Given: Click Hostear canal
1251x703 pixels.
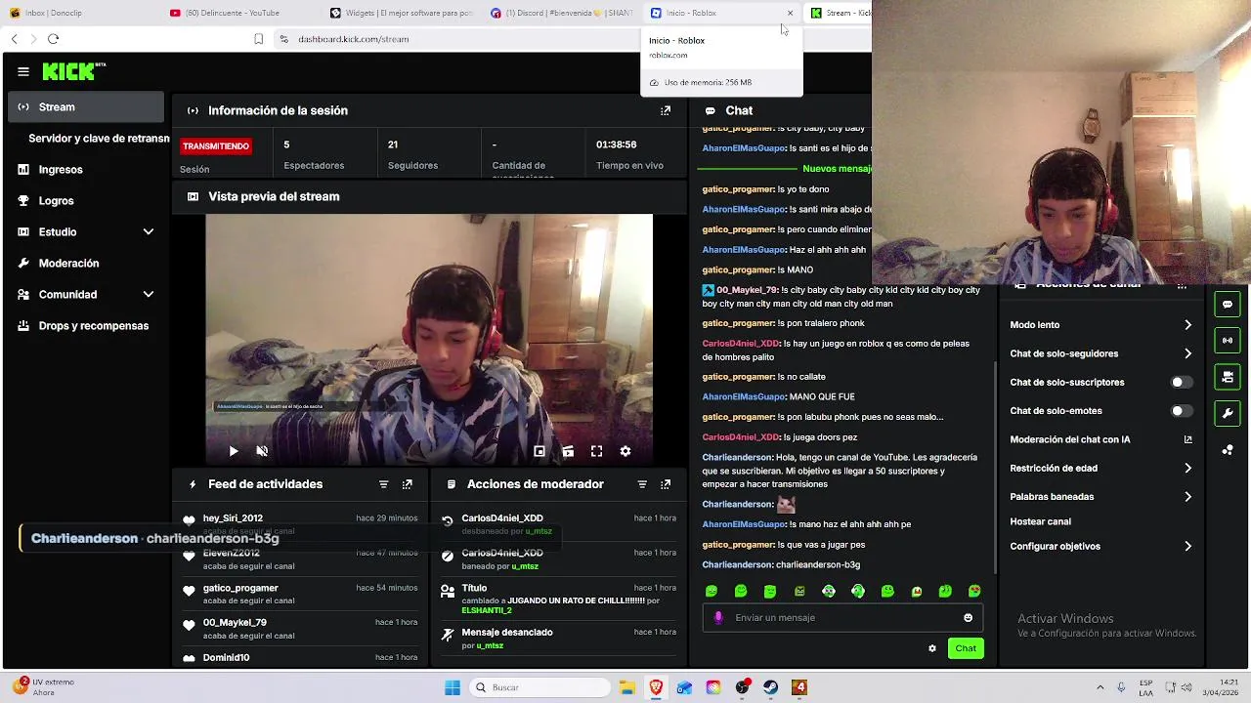Looking at the screenshot, I should (1040, 521).
